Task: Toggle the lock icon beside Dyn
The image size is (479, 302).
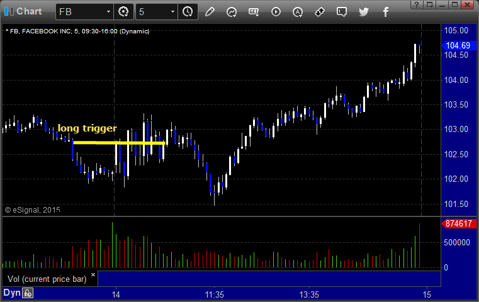Action: (28, 293)
